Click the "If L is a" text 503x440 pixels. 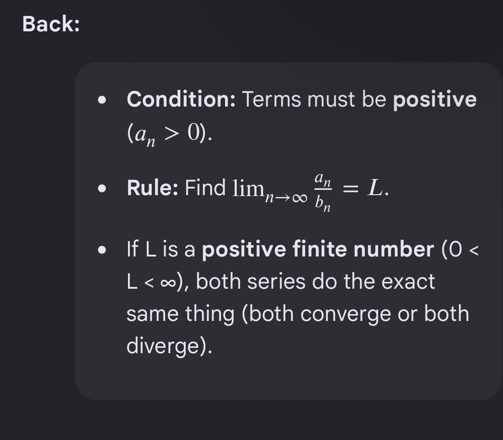click(x=161, y=249)
